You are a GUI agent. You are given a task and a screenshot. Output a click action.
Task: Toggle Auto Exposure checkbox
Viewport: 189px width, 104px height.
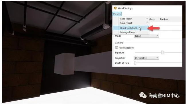click(116, 48)
